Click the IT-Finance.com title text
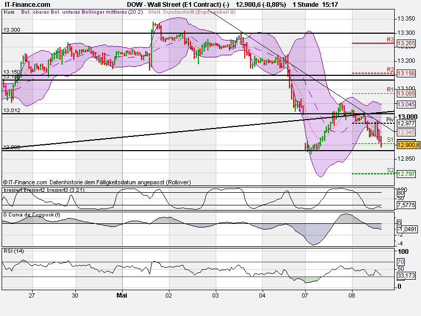The image size is (421, 316). pos(27,5)
